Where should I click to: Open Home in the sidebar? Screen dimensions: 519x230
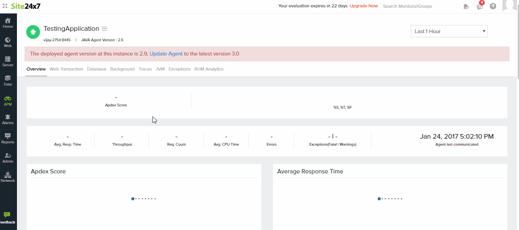click(x=8, y=23)
